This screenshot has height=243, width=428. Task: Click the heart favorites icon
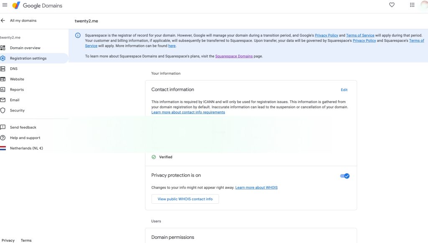(392, 5)
